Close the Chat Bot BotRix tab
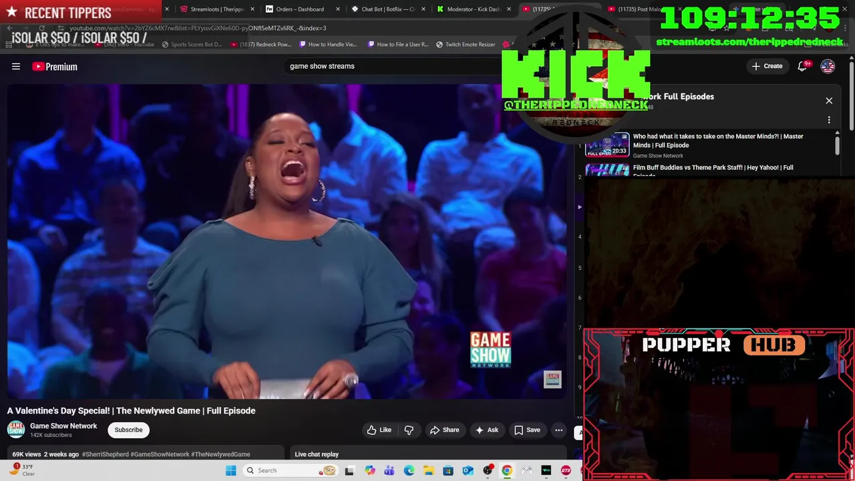This screenshot has width=855, height=481. (423, 9)
